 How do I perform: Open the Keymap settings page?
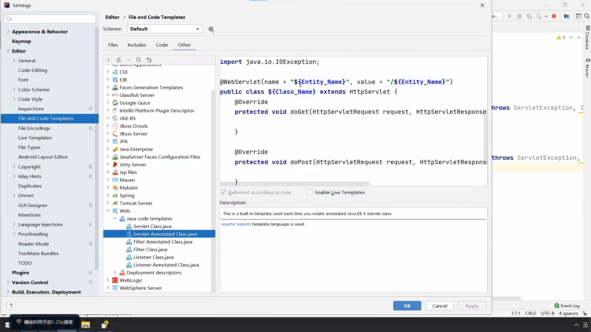click(22, 41)
